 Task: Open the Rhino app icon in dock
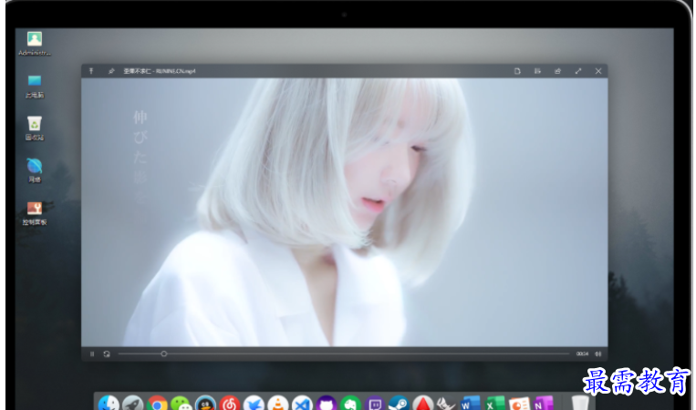pos(446,404)
